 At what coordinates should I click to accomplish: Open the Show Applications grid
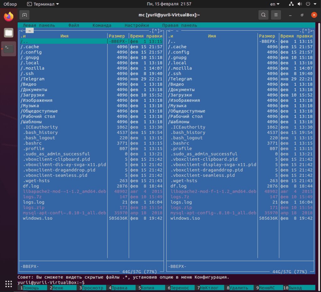coord(8,284)
